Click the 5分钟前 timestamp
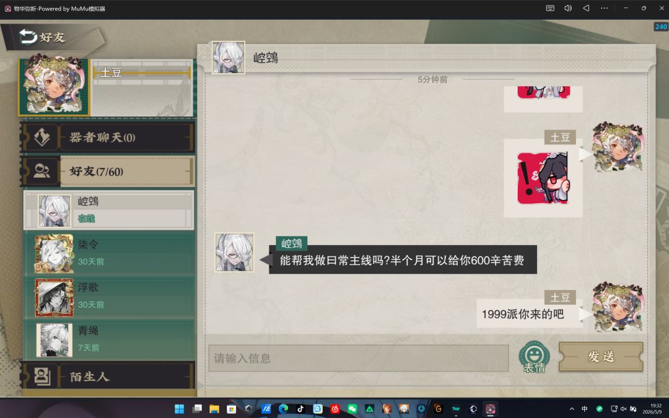The image size is (669, 418). click(x=432, y=79)
